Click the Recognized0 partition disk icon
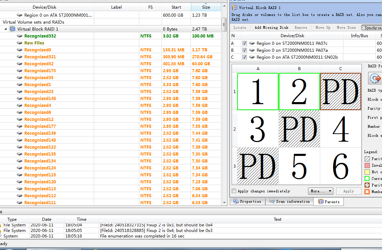Image resolution: width=382 pixels, height=250 pixels. 19,50
